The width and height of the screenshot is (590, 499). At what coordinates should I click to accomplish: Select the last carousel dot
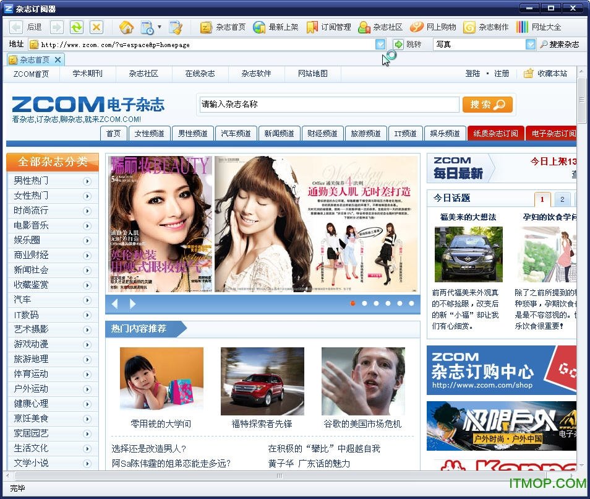[411, 303]
